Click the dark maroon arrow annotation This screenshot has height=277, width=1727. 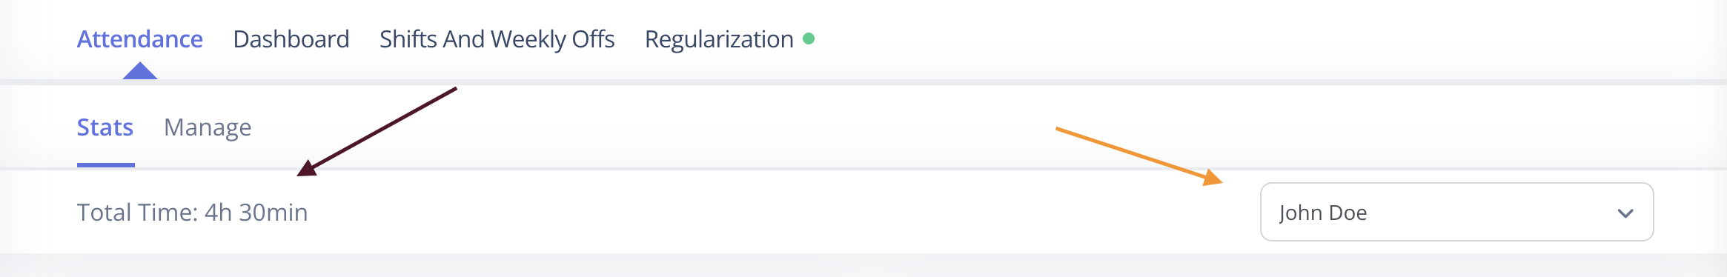[377, 132]
